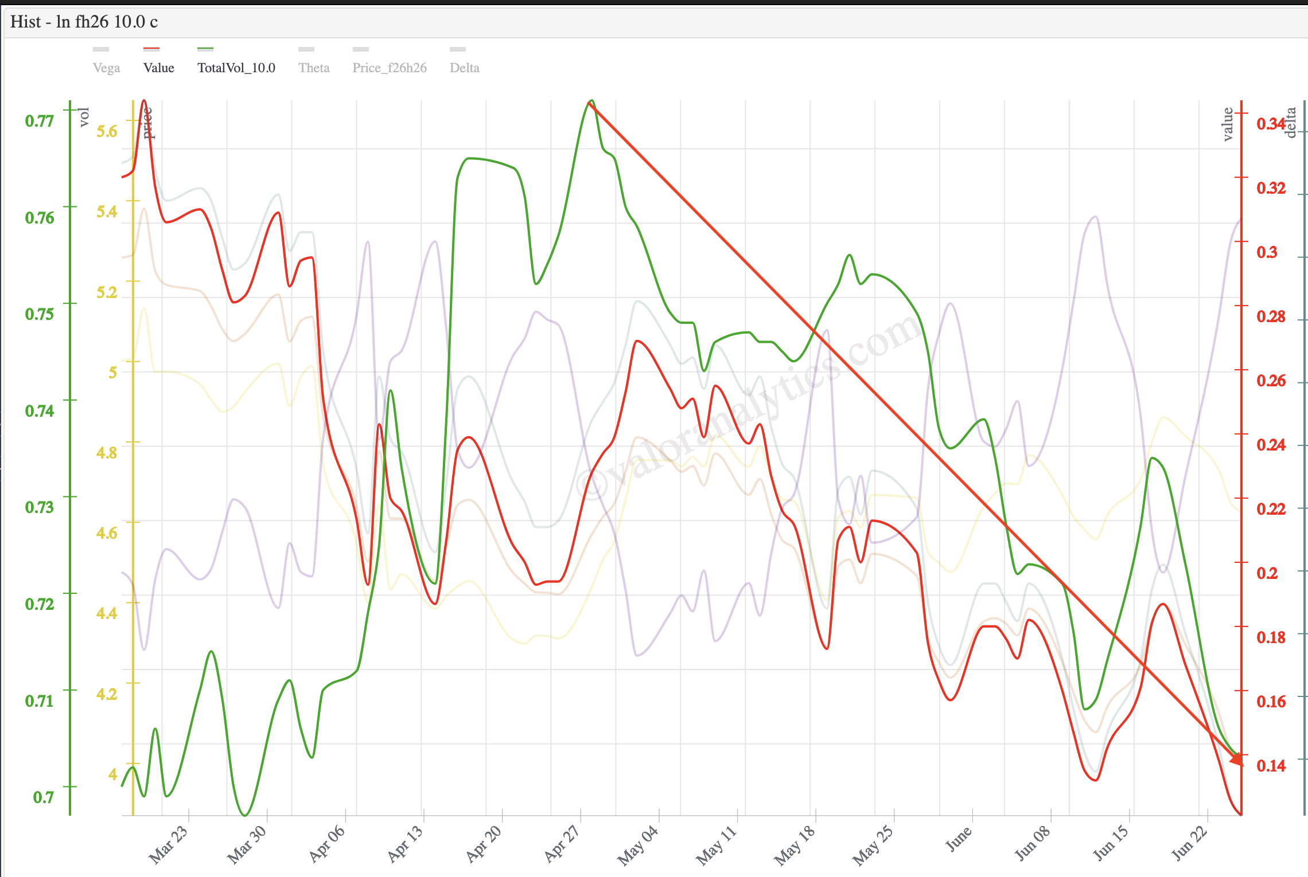
Task: Show the Theta series via legend
Action: point(314,68)
